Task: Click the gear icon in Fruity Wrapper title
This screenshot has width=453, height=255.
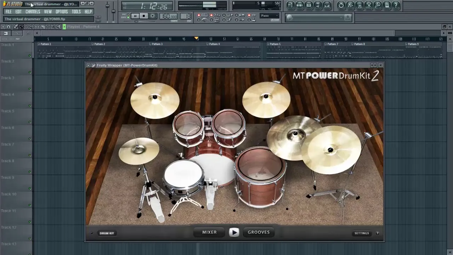Action: [x=93, y=65]
